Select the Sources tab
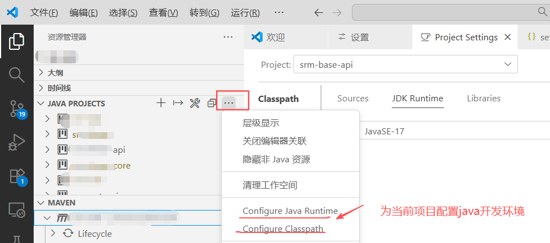This screenshot has height=243, width=550. (x=352, y=99)
